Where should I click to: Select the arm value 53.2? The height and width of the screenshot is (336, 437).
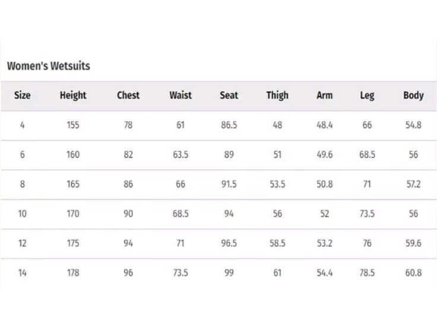[325, 243]
